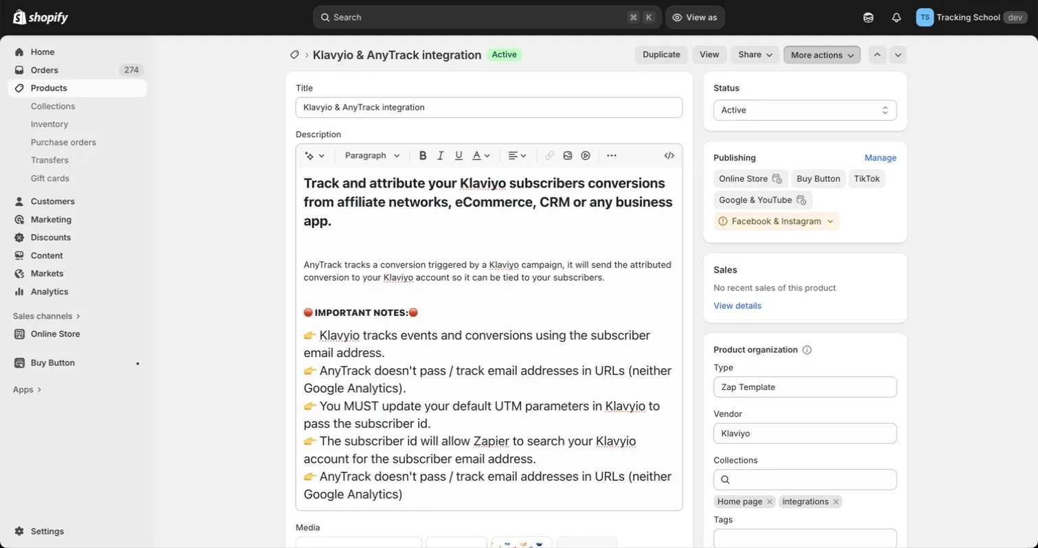Click the Vendor field Klaviyo
The image size is (1038, 548).
pyautogui.click(x=805, y=433)
